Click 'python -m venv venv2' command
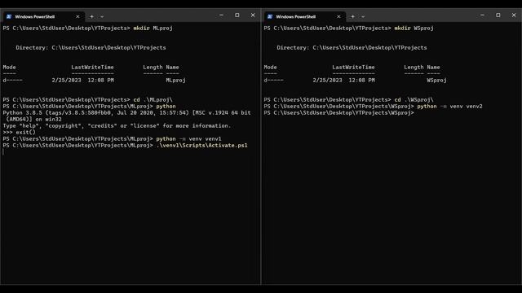 click(x=449, y=107)
